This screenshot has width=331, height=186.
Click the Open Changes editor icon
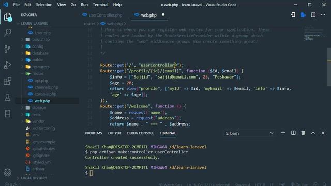293,15
